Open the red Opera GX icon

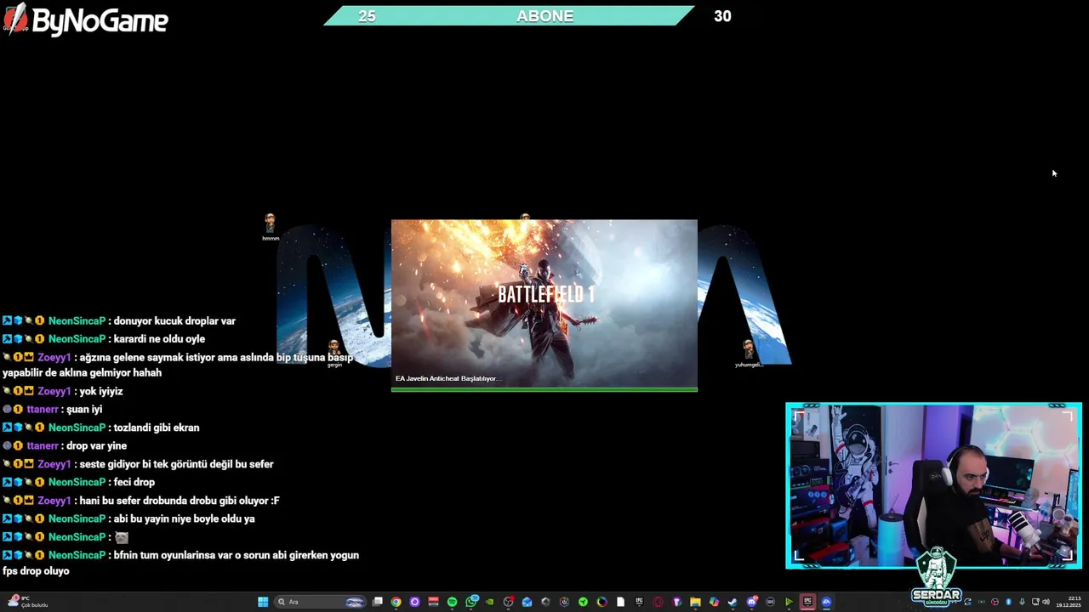658,602
